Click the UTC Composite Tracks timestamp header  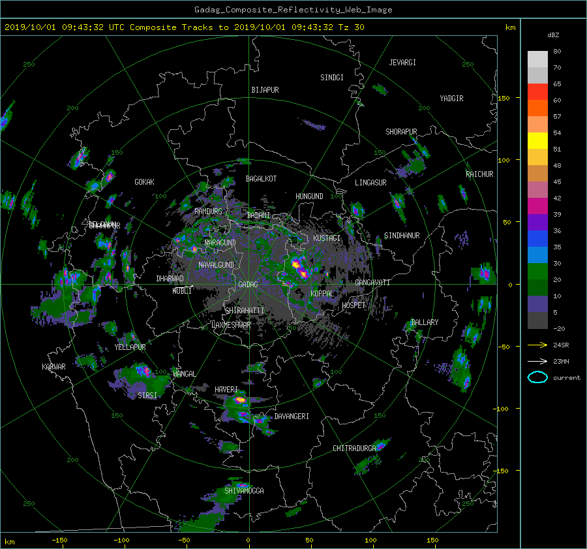[184, 27]
